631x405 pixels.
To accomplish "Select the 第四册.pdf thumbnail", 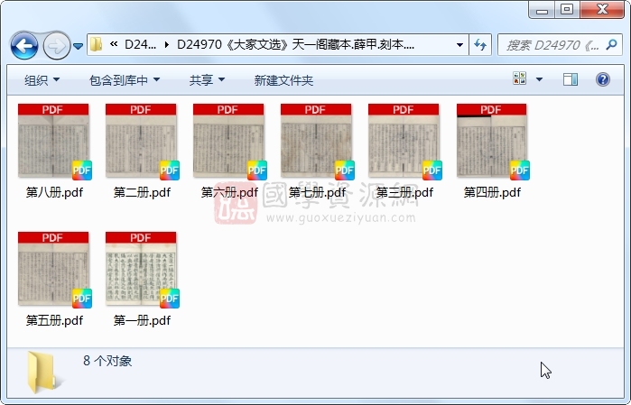I will [491, 141].
